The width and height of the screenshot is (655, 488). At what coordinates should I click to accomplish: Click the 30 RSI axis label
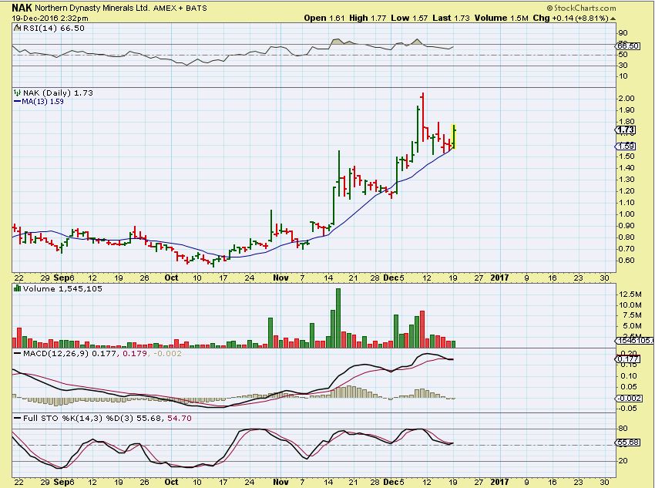click(623, 66)
